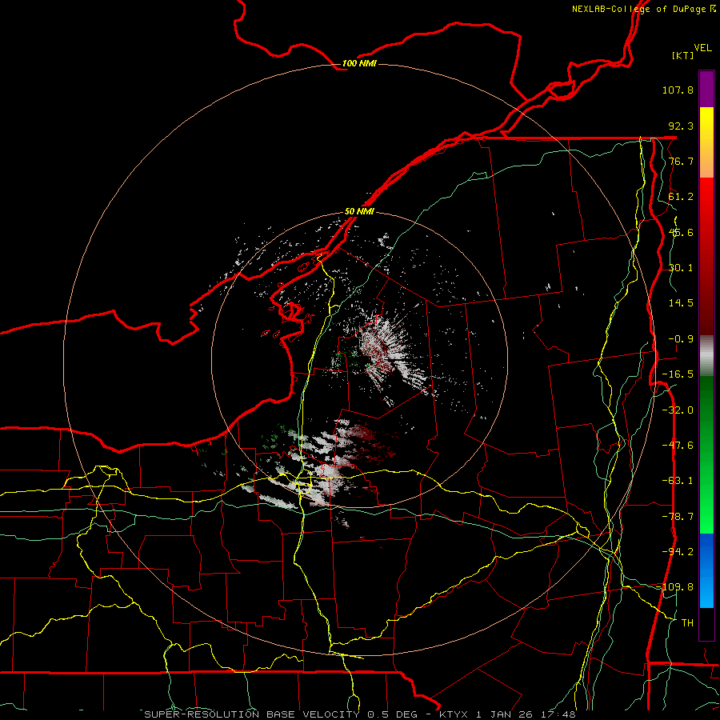Click the 50 NMI range ring label
Image resolution: width=720 pixels, height=720 pixels.
[x=359, y=212]
